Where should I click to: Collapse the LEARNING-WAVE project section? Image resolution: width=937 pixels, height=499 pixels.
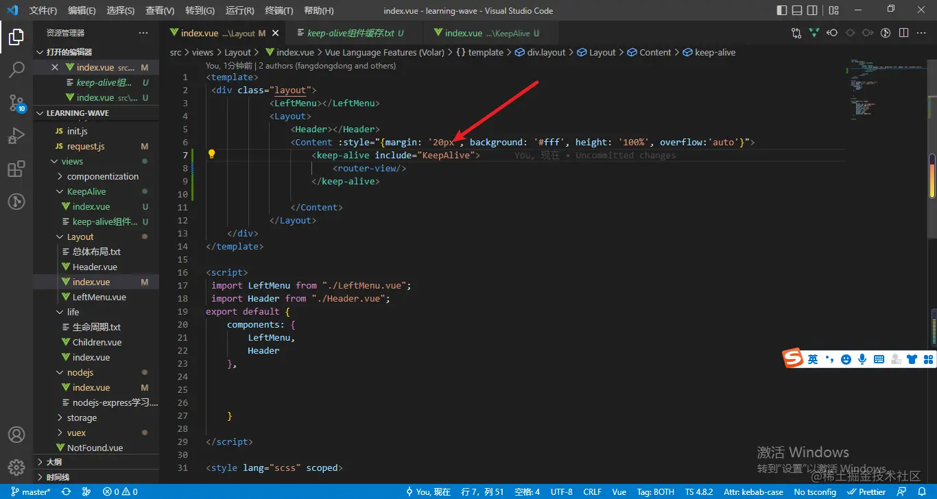coord(96,112)
